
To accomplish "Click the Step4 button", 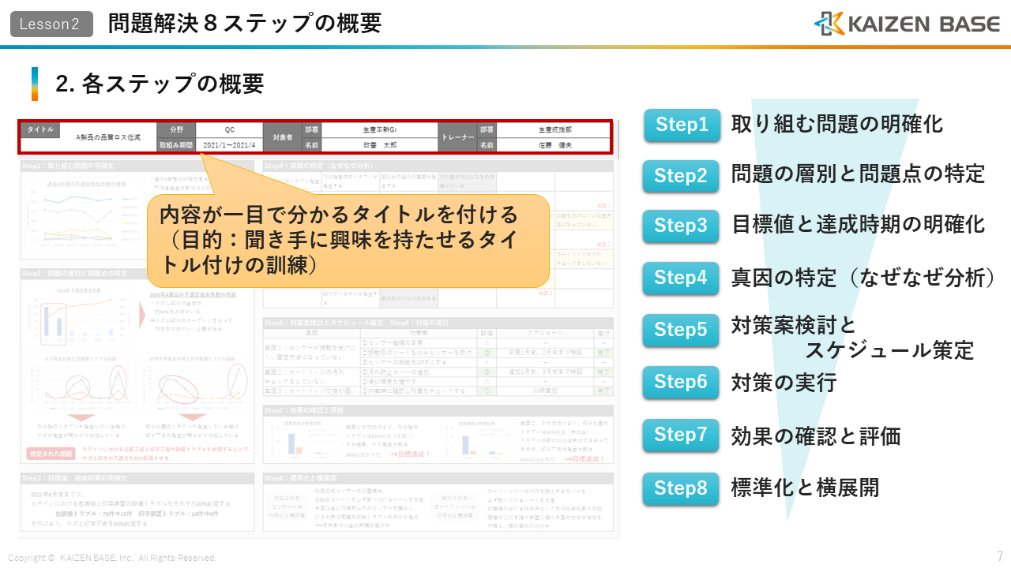I will 682,278.
